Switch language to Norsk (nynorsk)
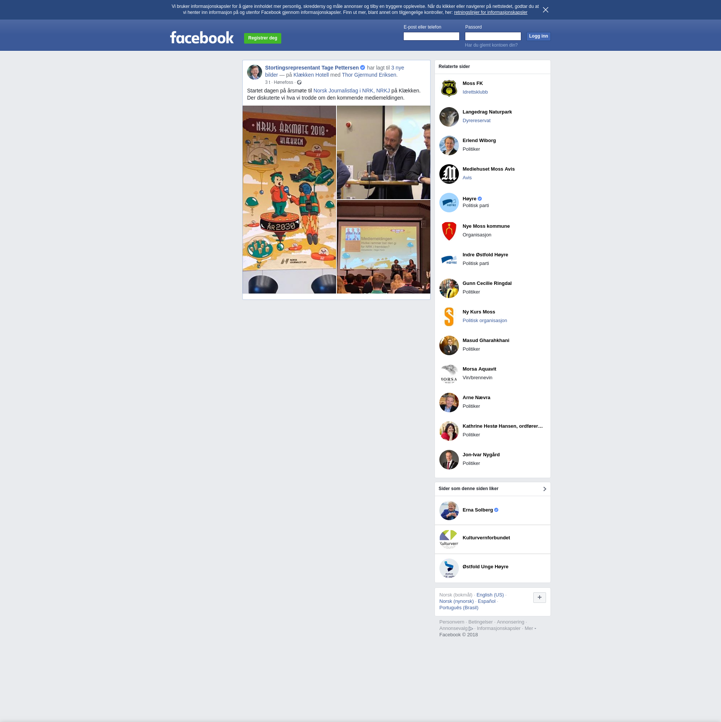Viewport: 721px width, 722px height. (456, 601)
